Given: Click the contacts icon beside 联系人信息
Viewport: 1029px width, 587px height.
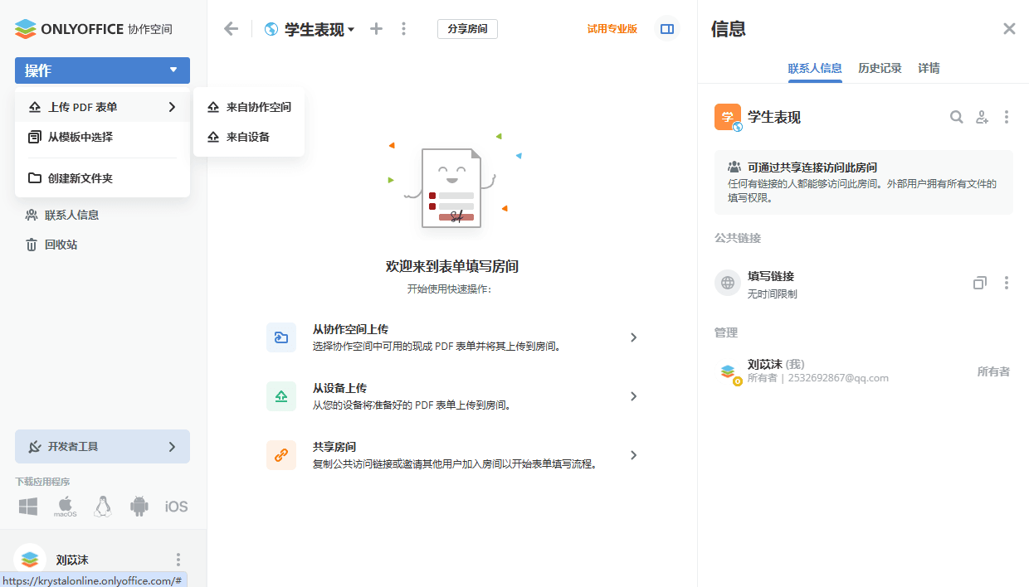Looking at the screenshot, I should [x=32, y=215].
